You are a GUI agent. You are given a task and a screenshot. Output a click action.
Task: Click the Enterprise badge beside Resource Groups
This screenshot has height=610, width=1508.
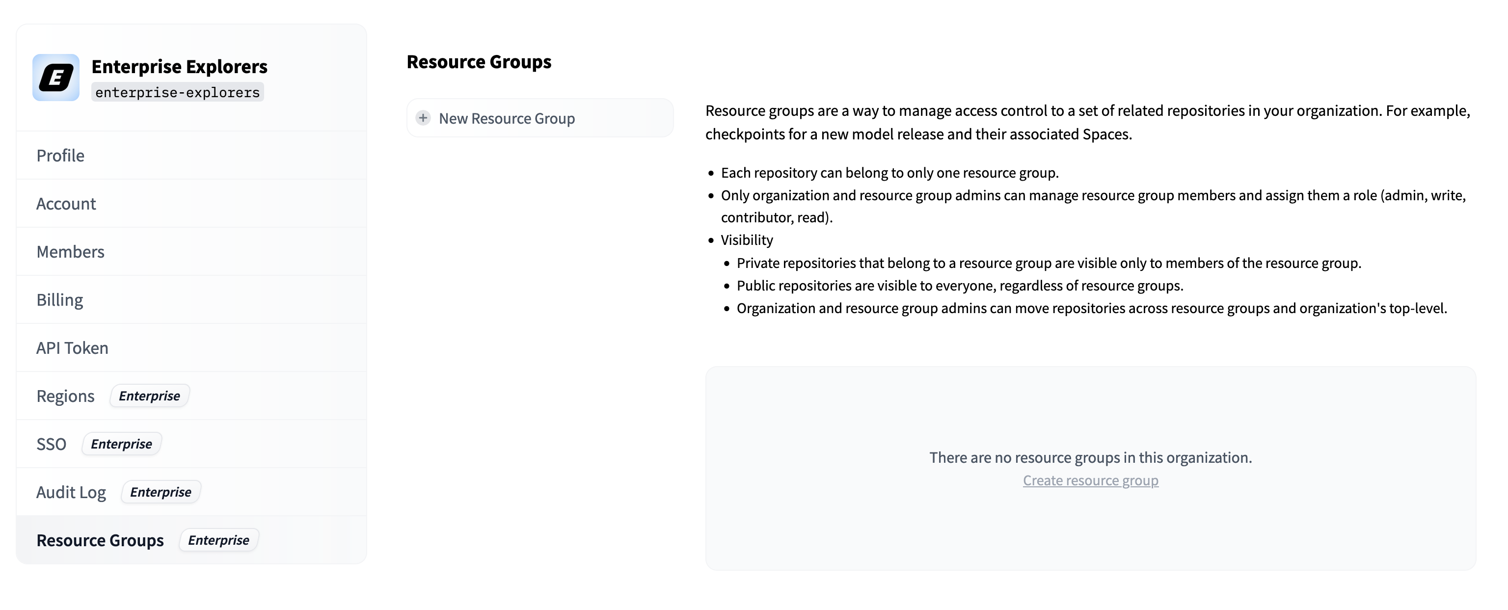tap(218, 540)
